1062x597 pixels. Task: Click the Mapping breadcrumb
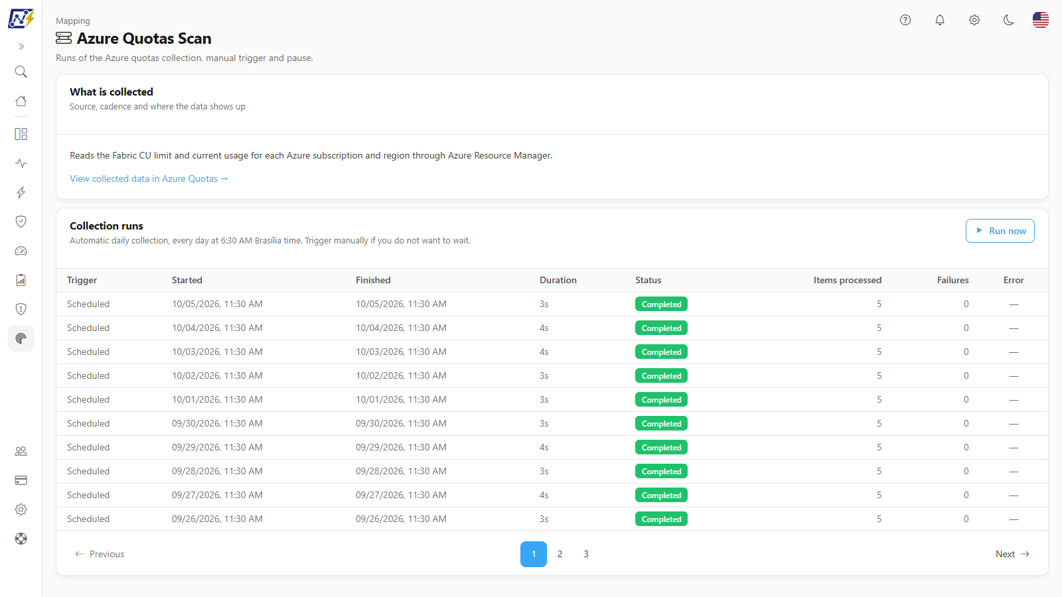pyautogui.click(x=73, y=21)
